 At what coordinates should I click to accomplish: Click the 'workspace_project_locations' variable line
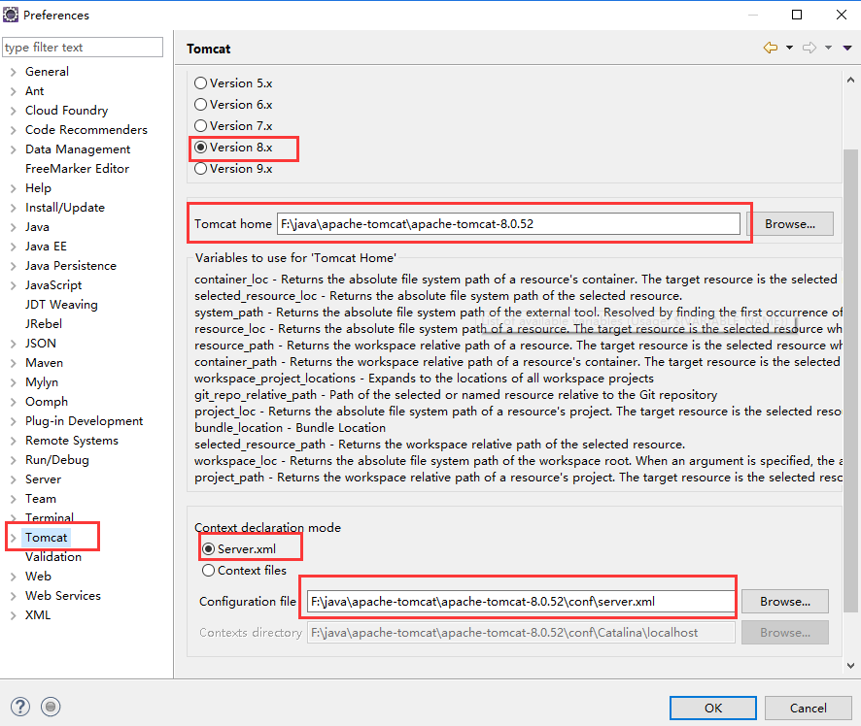pyautogui.click(x=424, y=379)
